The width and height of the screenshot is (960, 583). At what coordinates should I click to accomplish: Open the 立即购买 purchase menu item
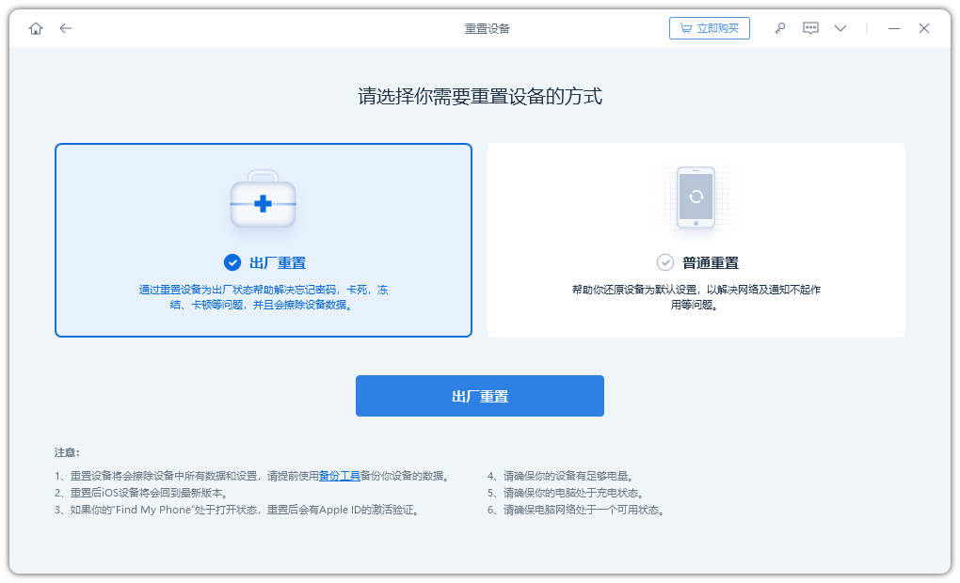(x=710, y=28)
